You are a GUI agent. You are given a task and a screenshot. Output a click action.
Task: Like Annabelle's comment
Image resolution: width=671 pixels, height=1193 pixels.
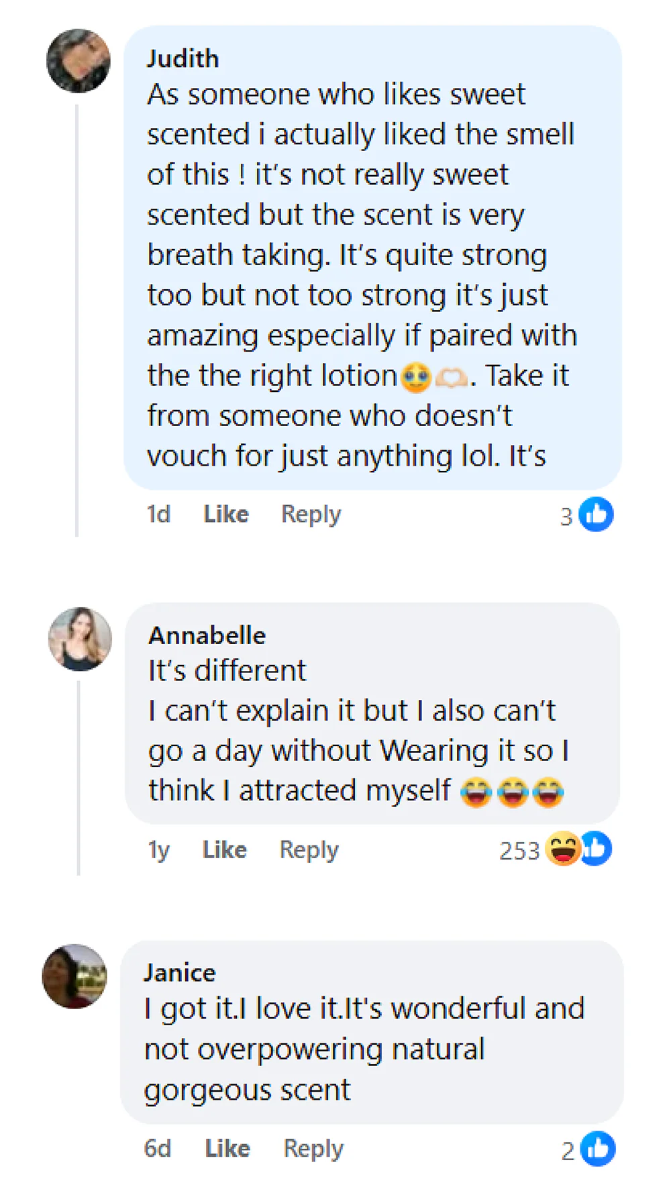click(x=224, y=849)
